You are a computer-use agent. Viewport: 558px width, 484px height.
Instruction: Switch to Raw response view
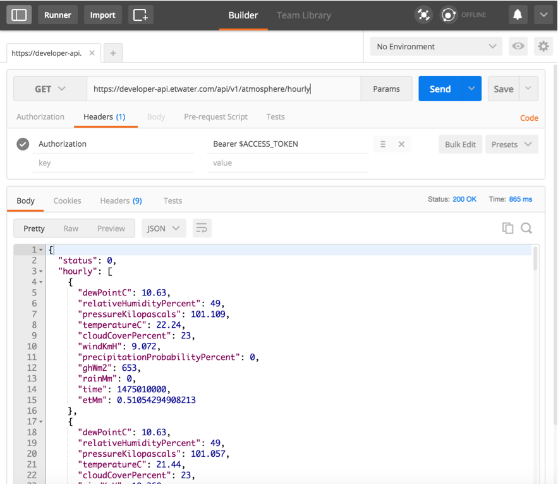[71, 228]
